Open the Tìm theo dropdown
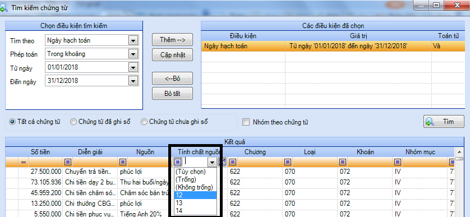Image resolution: width=470 pixels, height=217 pixels. (x=133, y=40)
